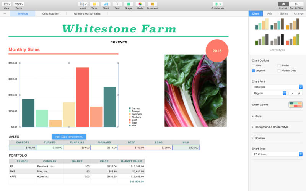306x191 pixels.
Task: Open the Shape tool
Action: click(x=129, y=4)
